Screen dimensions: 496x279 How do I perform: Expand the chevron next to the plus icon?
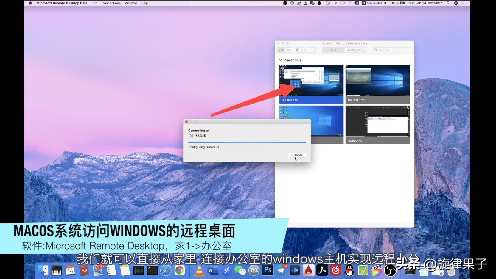point(313,50)
